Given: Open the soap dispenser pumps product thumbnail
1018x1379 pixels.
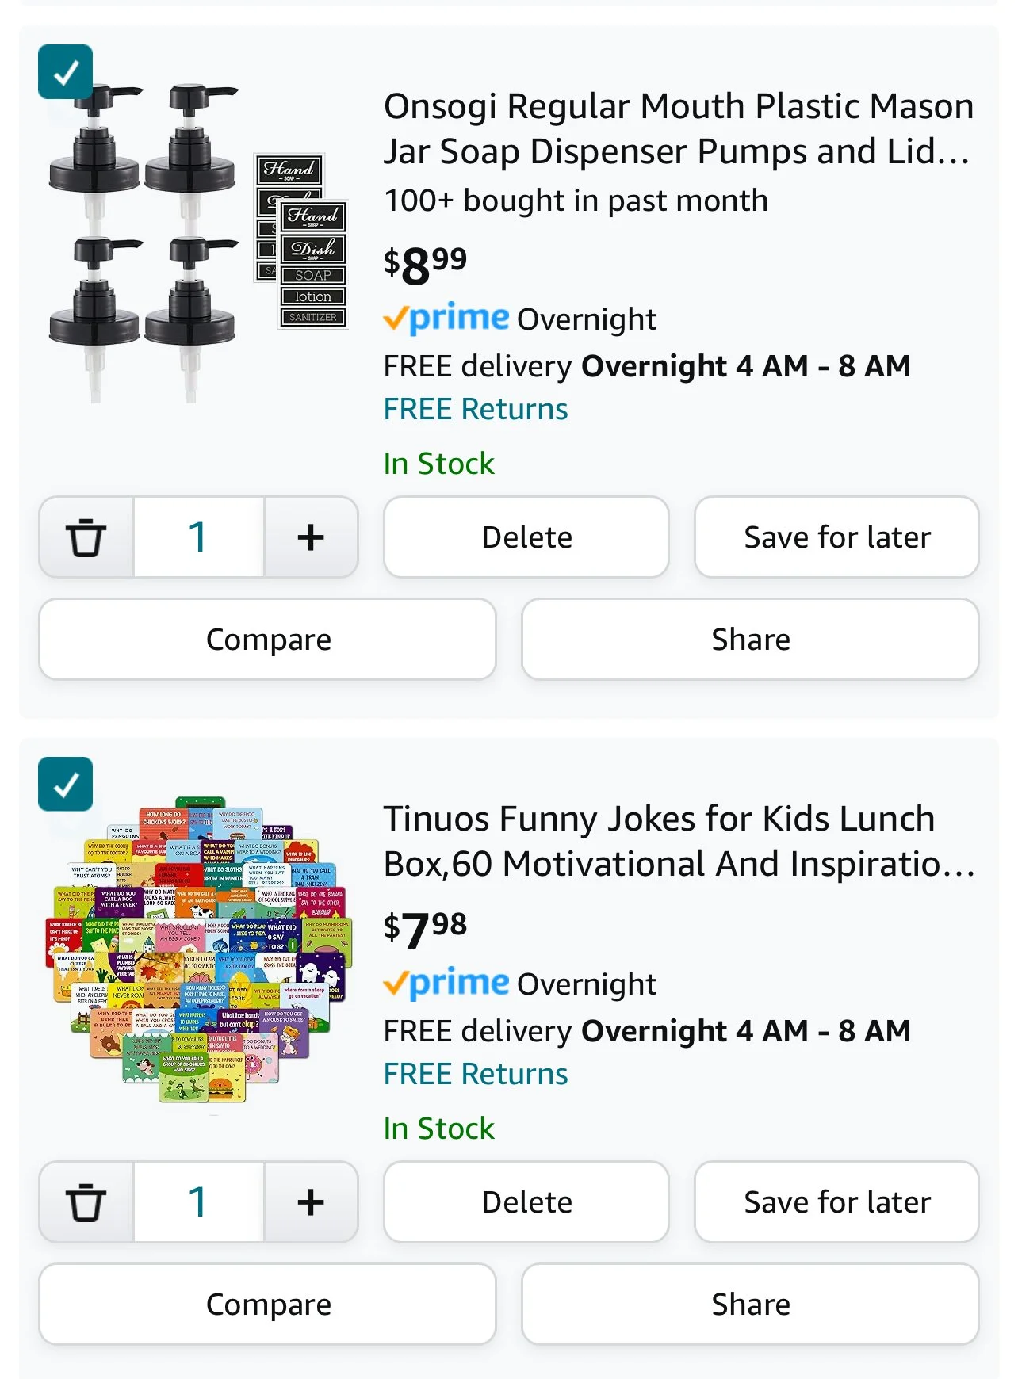Looking at the screenshot, I should tap(198, 242).
